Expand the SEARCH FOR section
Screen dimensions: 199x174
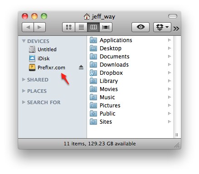(x=24, y=102)
